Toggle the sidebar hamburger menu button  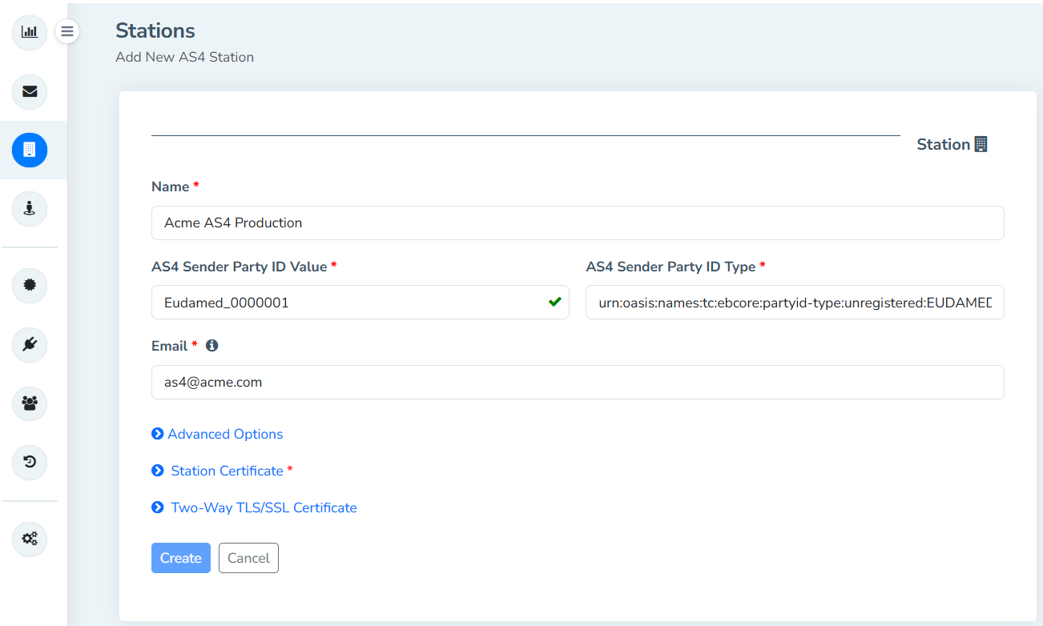tap(67, 31)
